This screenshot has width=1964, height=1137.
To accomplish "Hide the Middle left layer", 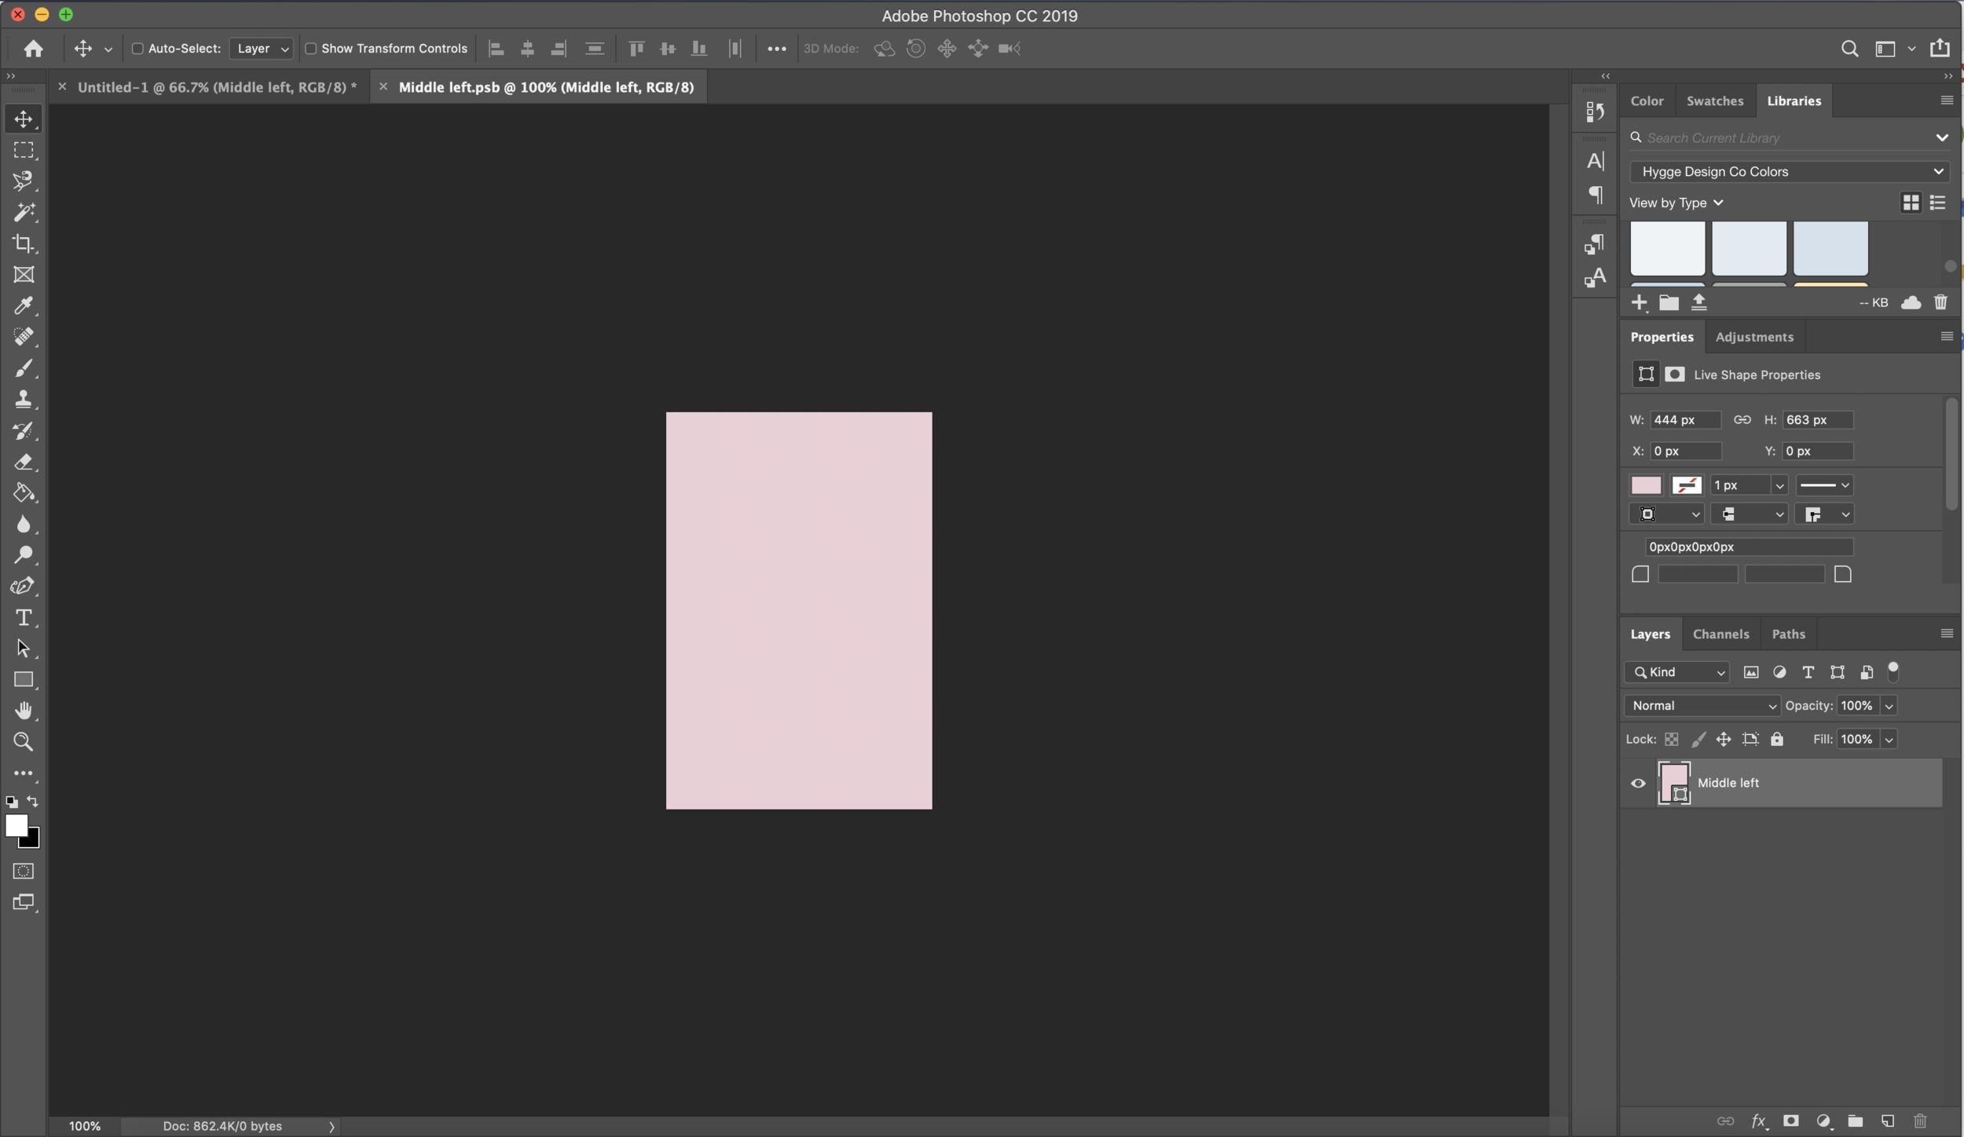I will (1638, 784).
